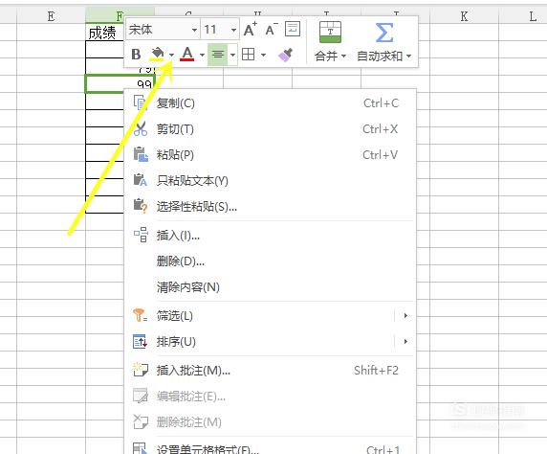Select 只粘贴文本(Y) menu entry
This screenshot has height=454, width=547.
click(271, 181)
